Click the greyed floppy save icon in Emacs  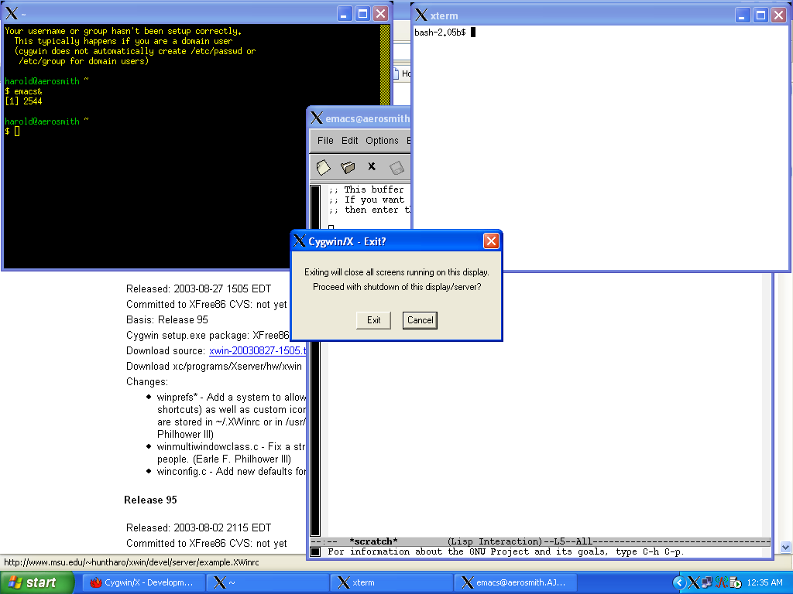(396, 168)
